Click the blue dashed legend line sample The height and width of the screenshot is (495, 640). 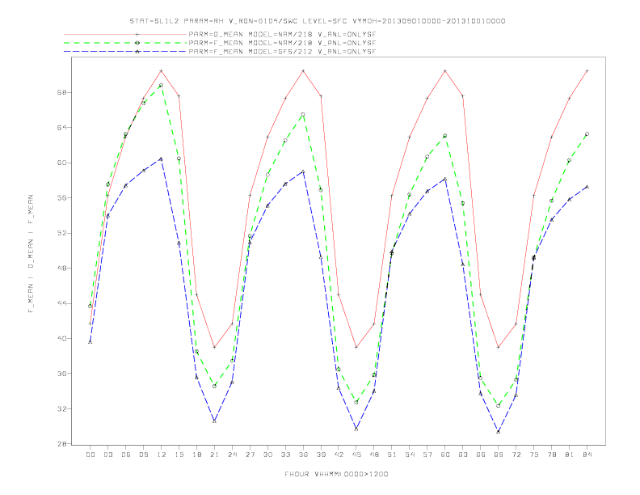coord(125,52)
